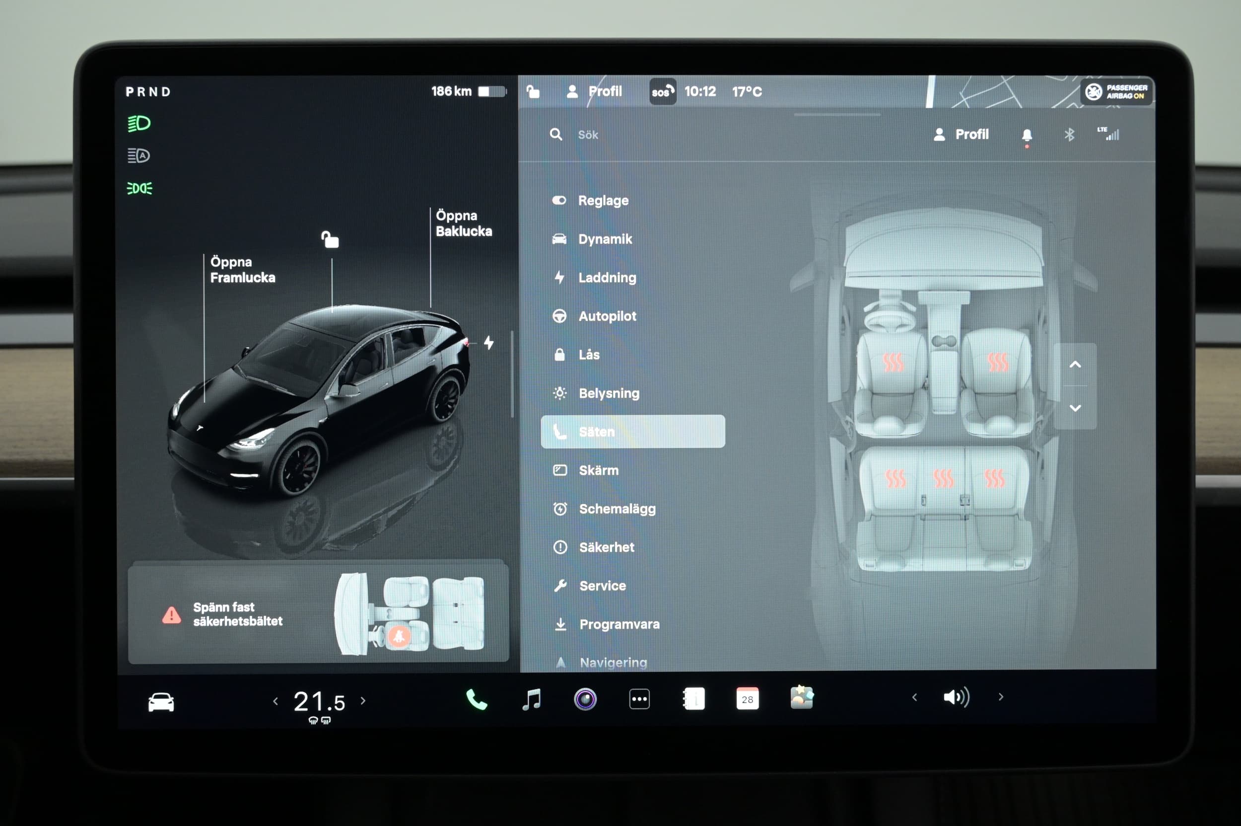Lower cabin temperature with left arrow
The image size is (1241, 826).
(276, 701)
